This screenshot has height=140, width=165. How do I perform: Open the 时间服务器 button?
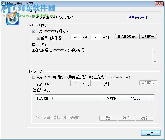[126, 37]
